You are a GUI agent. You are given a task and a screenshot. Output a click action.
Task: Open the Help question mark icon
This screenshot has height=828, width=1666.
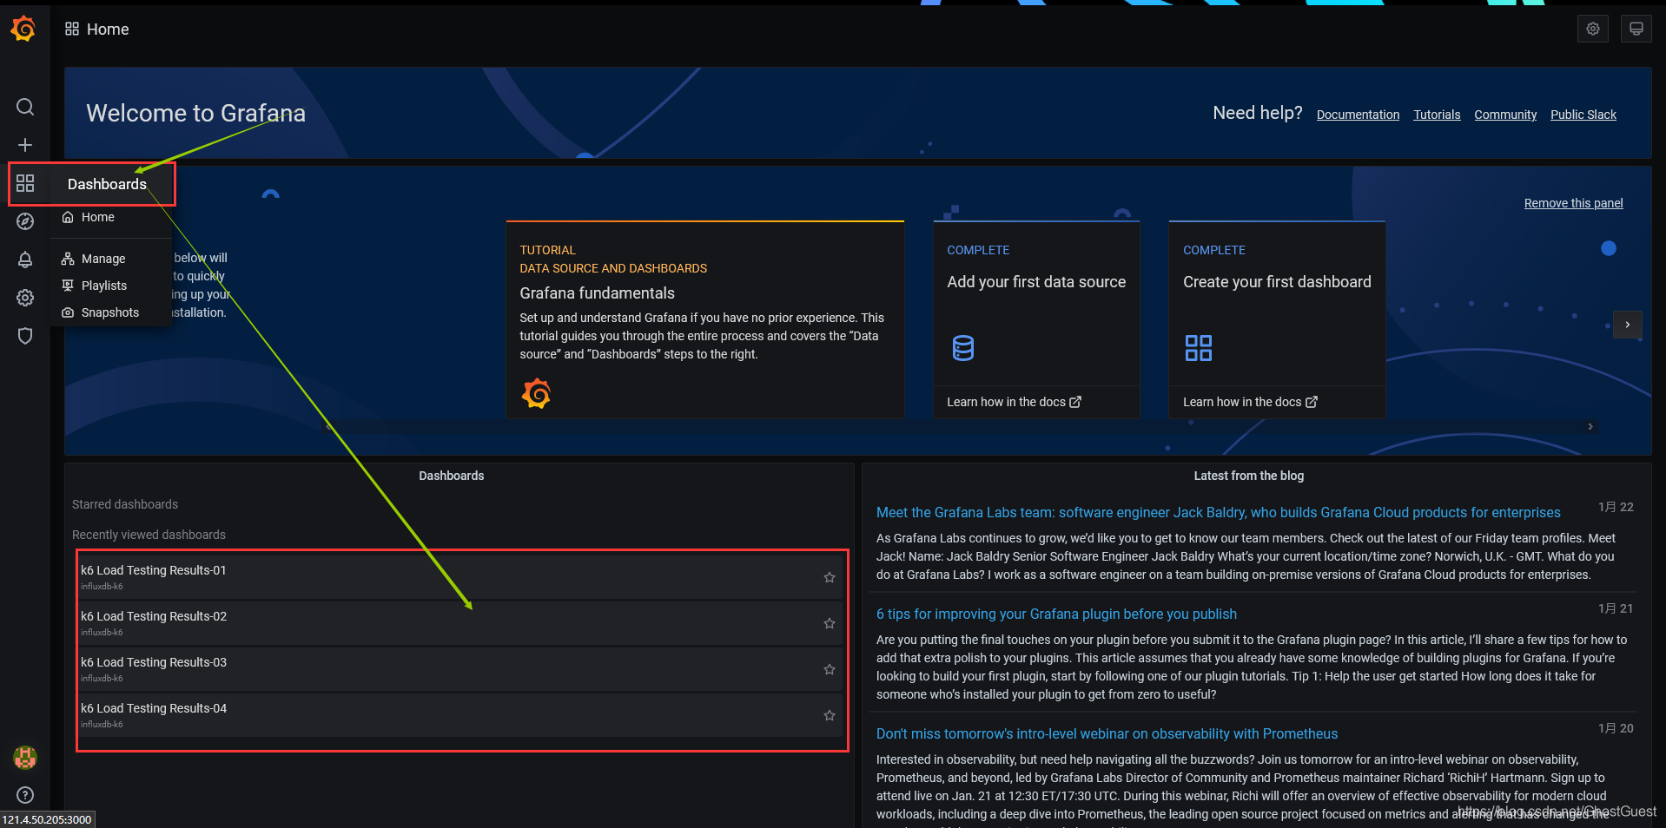tap(25, 795)
